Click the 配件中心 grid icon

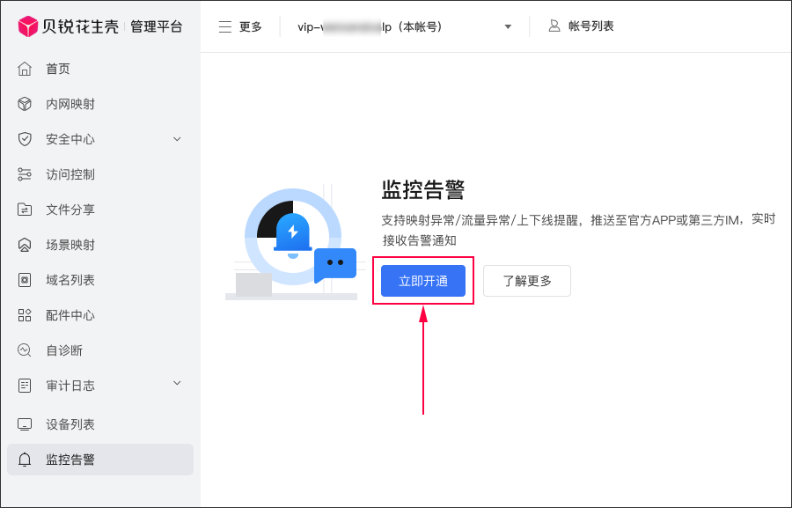(x=25, y=315)
